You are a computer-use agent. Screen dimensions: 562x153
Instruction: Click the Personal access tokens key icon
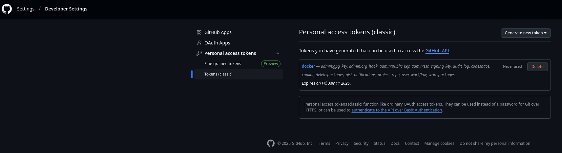pos(199,53)
